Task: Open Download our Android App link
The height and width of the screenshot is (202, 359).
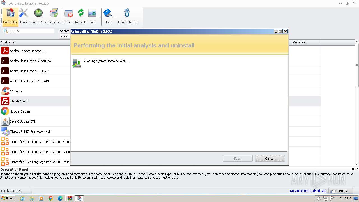Action: (308, 191)
